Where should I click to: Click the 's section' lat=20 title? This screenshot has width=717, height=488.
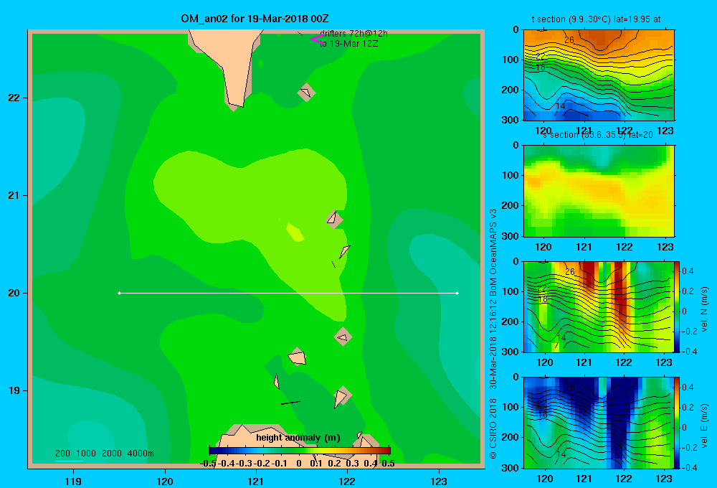[x=598, y=135]
